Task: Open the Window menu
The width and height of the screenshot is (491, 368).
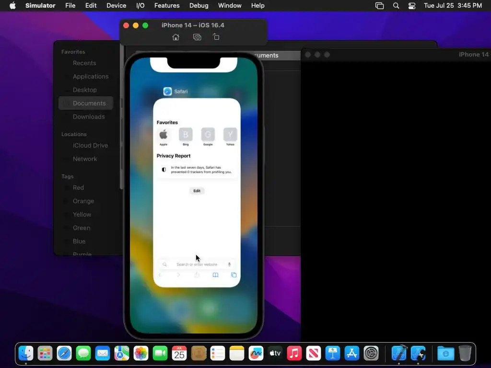Action: 230,6
